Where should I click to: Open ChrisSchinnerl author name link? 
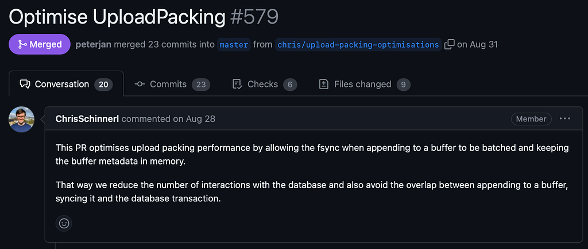click(x=87, y=118)
